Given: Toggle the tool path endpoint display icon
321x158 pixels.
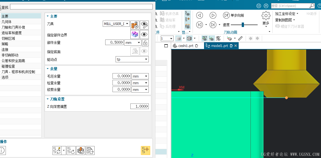Looking at the screenshot, I should [x=188, y=19].
